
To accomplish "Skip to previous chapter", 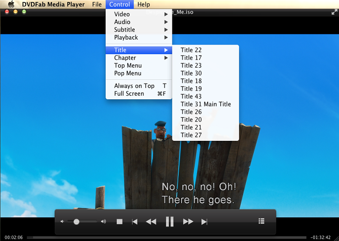I will point(135,222).
